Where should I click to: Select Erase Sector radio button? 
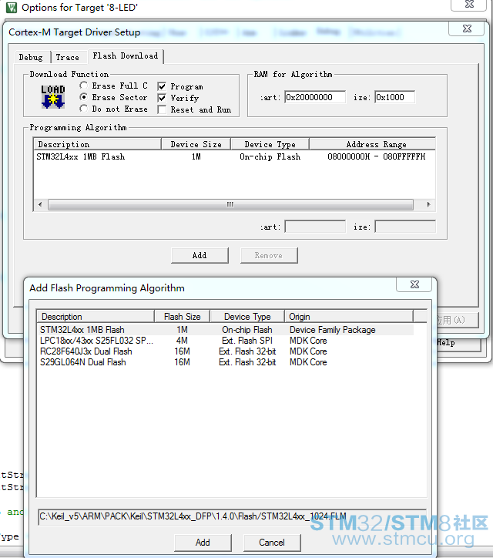[x=84, y=97]
